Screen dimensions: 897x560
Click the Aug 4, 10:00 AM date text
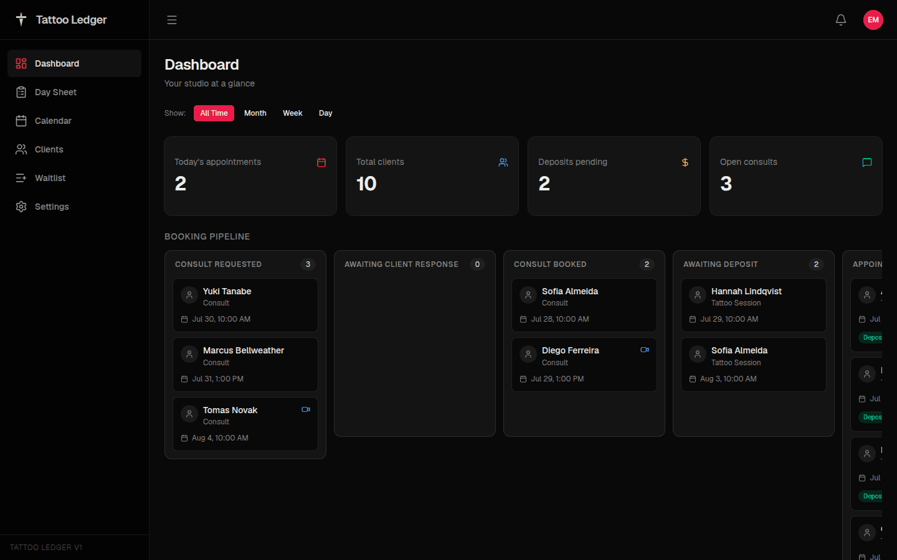click(220, 438)
